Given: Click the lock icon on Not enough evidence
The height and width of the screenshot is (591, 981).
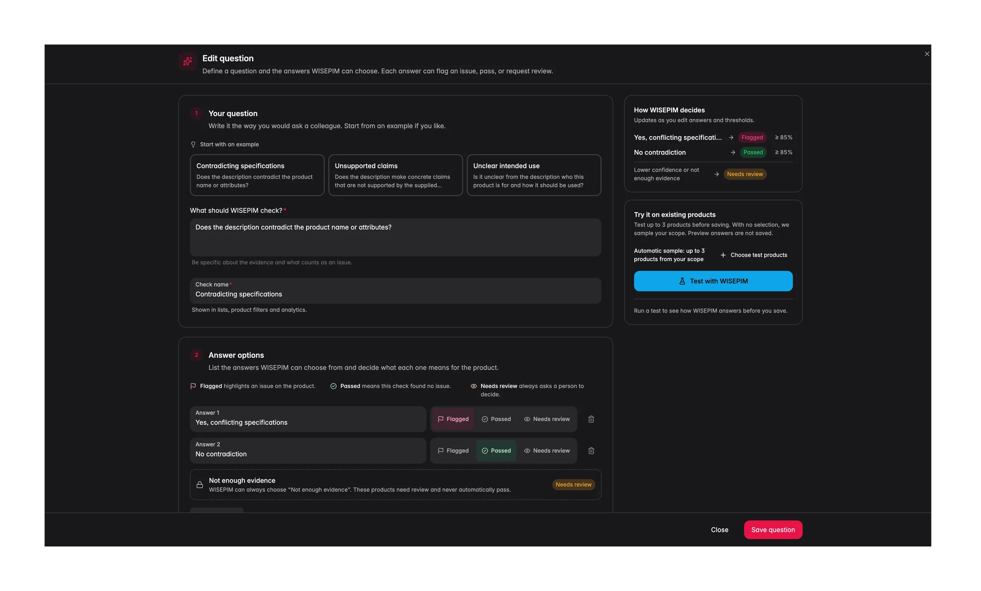Looking at the screenshot, I should (x=199, y=485).
